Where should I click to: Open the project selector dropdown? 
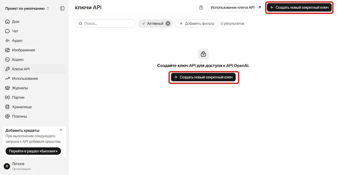[x=27, y=8]
